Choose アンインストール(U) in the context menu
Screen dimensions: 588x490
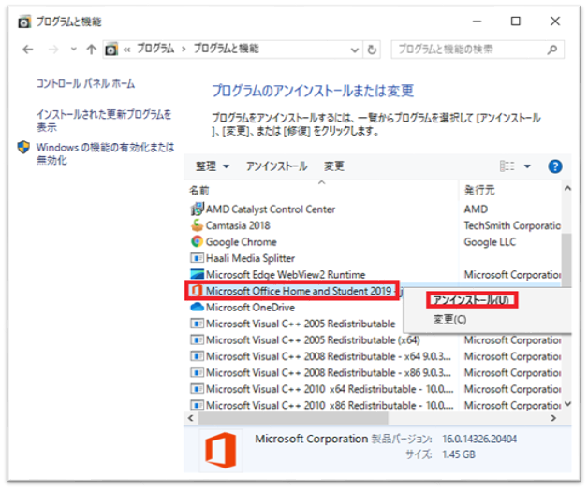(472, 300)
